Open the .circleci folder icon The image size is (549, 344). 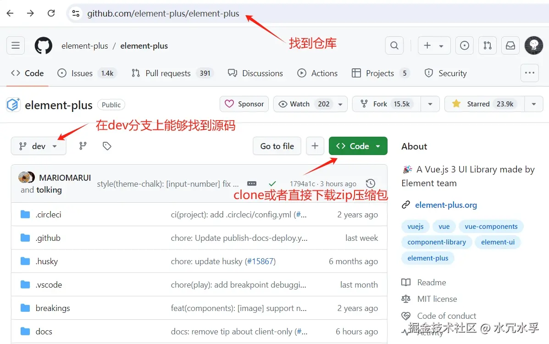(x=25, y=214)
